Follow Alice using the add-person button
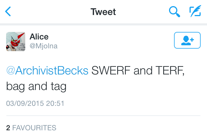 [187, 41]
